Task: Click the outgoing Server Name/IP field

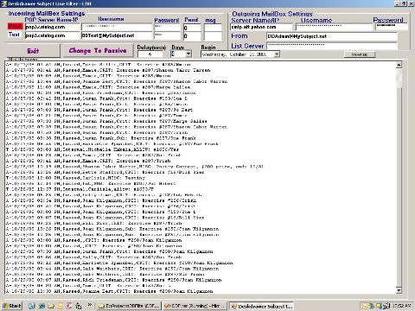Action: point(261,27)
